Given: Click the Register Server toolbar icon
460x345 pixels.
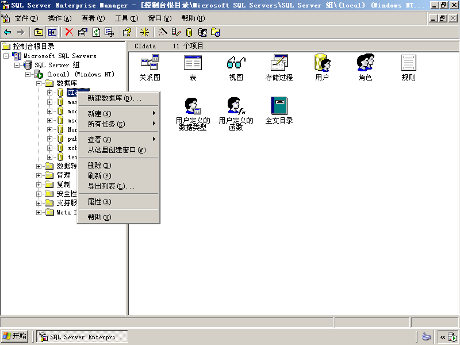Looking at the screenshot, I should click(176, 32).
